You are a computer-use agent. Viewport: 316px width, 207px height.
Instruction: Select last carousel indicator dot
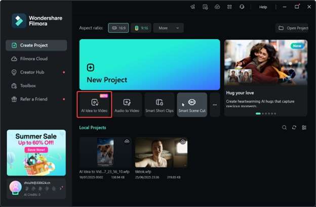(275, 114)
